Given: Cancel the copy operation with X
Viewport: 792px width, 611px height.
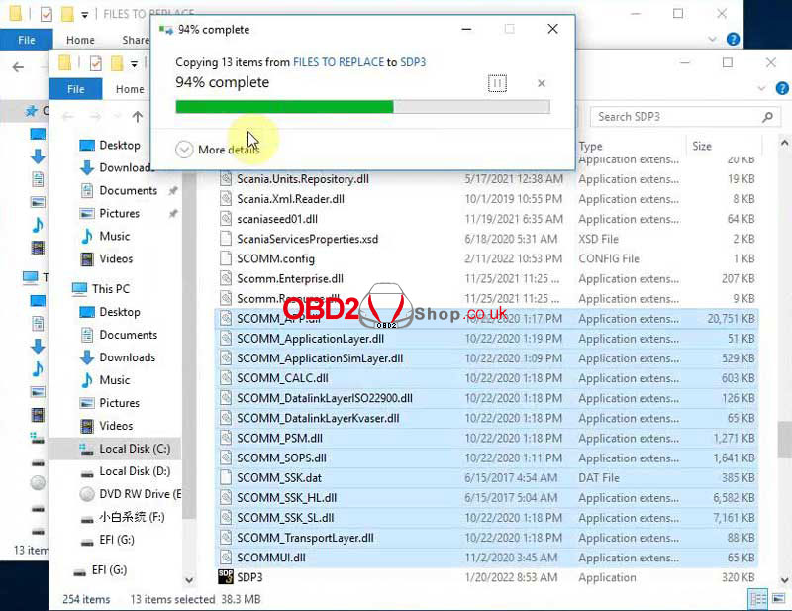Looking at the screenshot, I should pyautogui.click(x=542, y=83).
